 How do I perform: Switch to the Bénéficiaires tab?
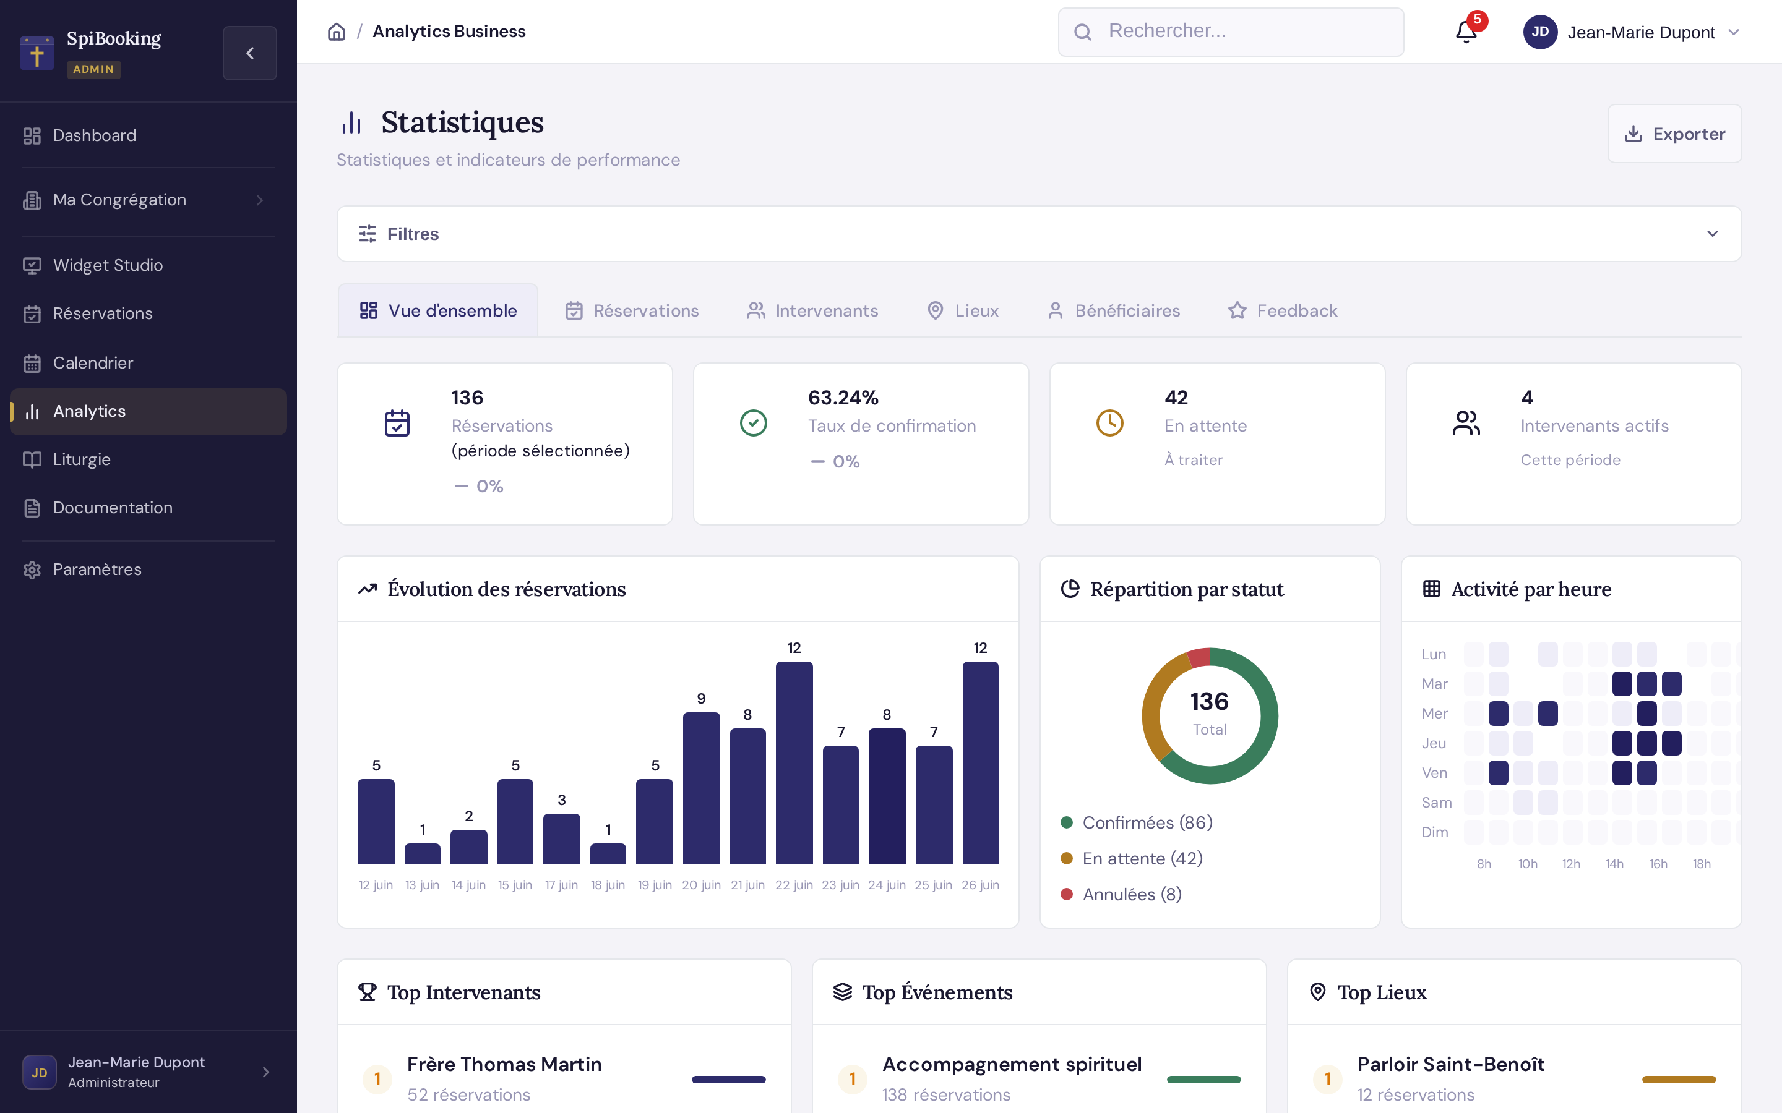click(x=1113, y=310)
